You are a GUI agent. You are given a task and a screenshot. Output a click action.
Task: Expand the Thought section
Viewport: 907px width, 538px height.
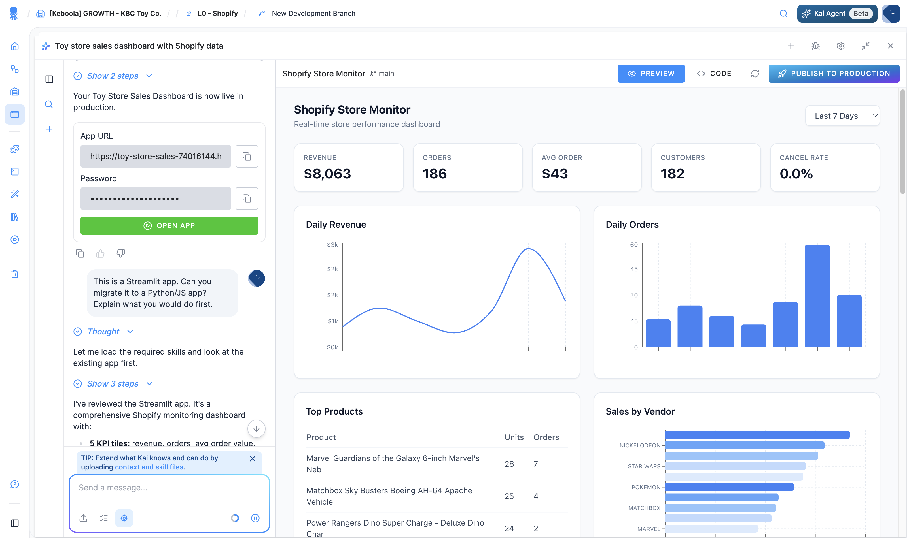(x=103, y=331)
